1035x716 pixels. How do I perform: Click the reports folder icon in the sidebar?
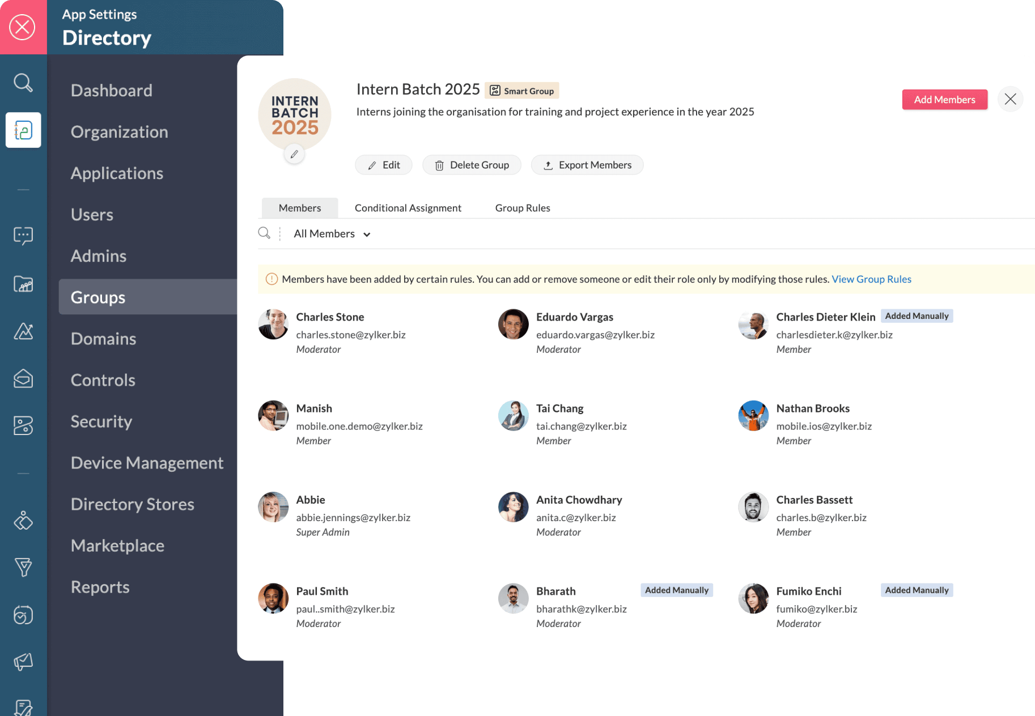point(23,284)
